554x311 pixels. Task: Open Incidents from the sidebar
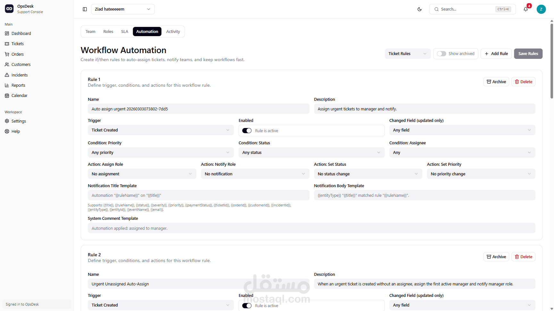(20, 75)
